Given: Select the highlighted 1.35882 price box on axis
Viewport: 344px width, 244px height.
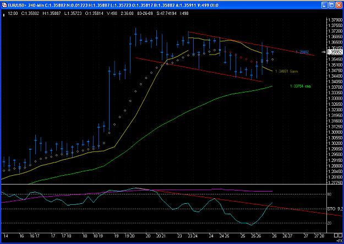Looking at the screenshot, I should point(335,52).
